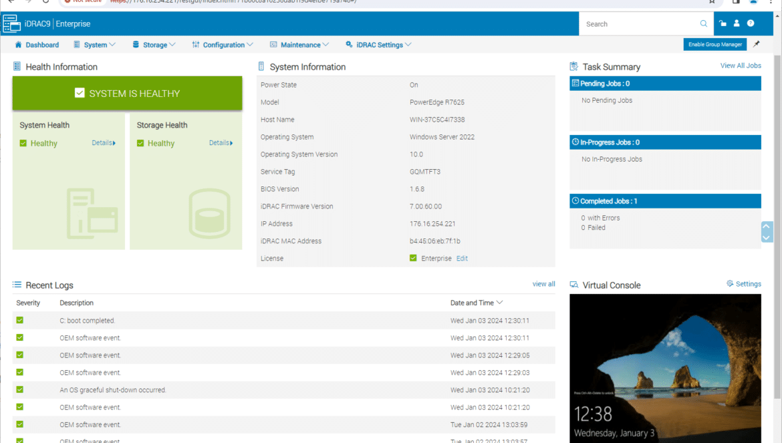Open help via the question mark icon
The height and width of the screenshot is (443, 782).
click(751, 23)
